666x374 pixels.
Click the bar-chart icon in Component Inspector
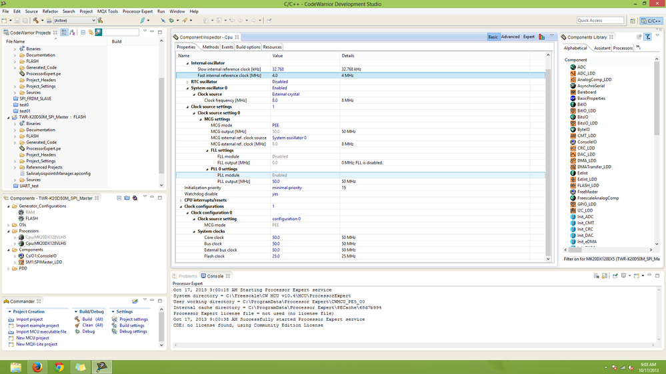[x=541, y=37]
